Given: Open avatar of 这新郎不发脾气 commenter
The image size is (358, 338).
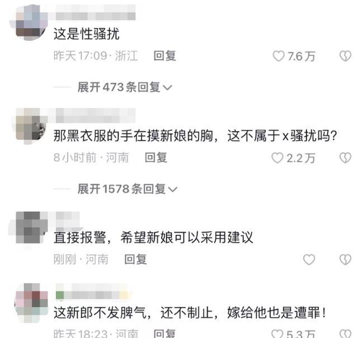Looking at the screenshot, I should (x=31, y=303).
